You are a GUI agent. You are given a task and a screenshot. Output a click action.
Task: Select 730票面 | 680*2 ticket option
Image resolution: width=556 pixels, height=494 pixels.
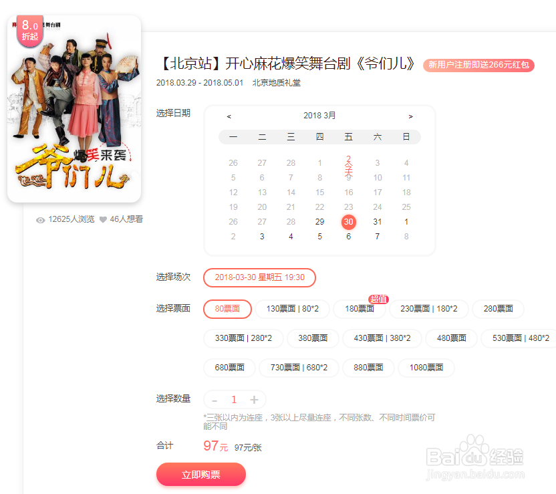coord(299,368)
